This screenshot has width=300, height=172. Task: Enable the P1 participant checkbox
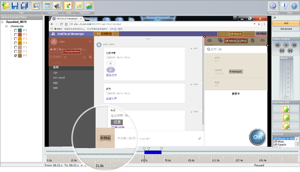pyautogui.click(x=16, y=30)
